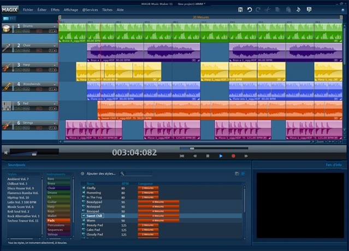Toggle Solo on the Strings track

pyautogui.click(x=18, y=128)
